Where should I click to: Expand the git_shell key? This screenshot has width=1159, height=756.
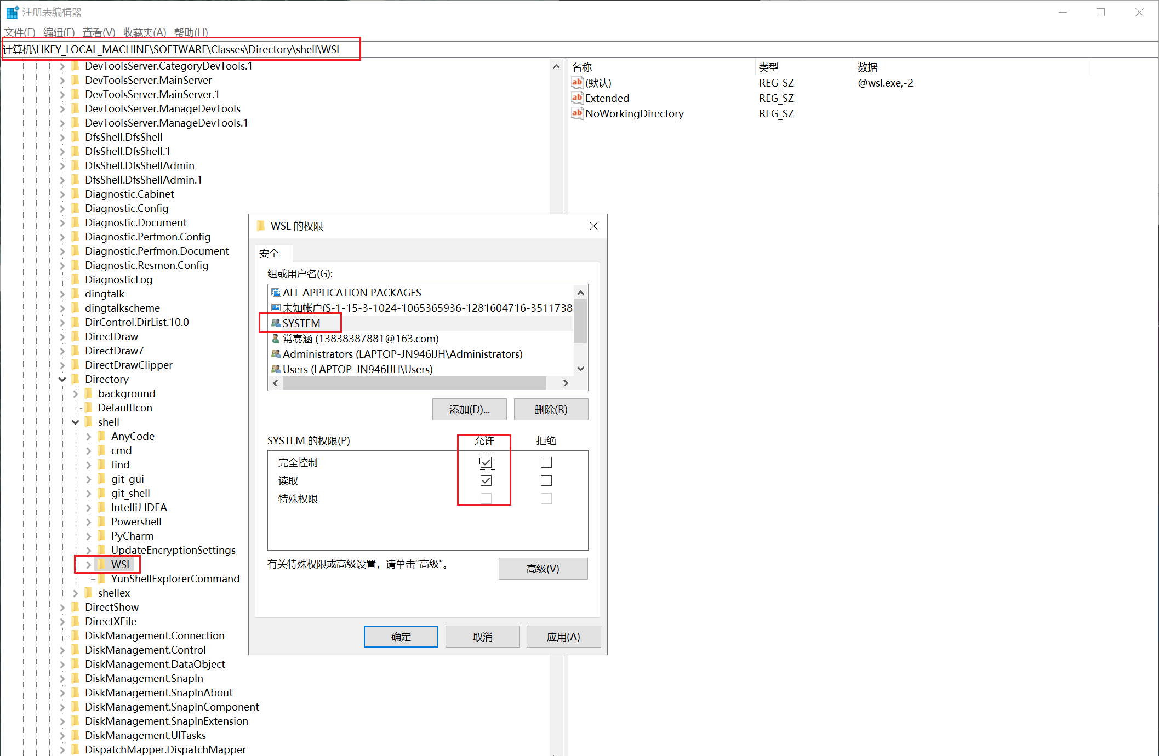88,493
